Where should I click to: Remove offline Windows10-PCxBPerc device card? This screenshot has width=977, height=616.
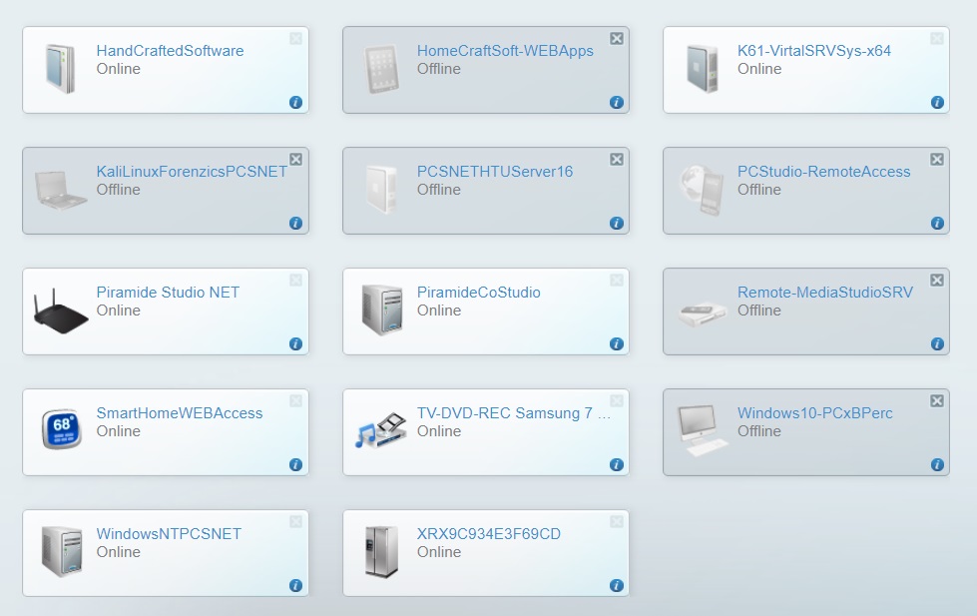coord(936,401)
